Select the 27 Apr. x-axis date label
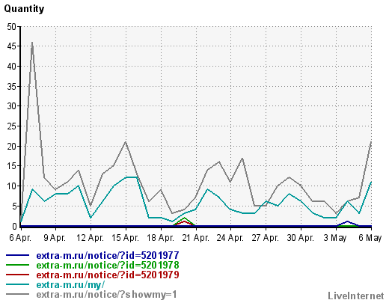Screen dimensions: 389x303 (x=266, y=238)
